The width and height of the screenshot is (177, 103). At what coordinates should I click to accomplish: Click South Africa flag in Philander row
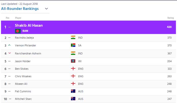73,45
